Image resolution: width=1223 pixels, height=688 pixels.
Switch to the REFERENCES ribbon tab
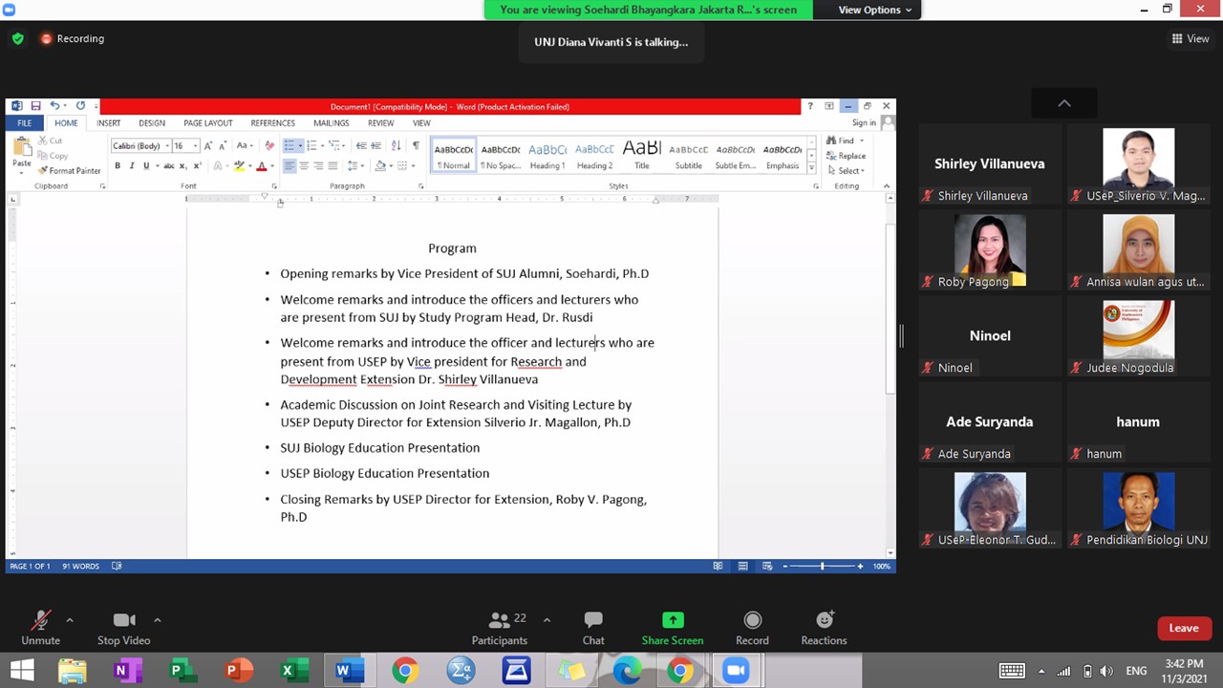click(272, 123)
